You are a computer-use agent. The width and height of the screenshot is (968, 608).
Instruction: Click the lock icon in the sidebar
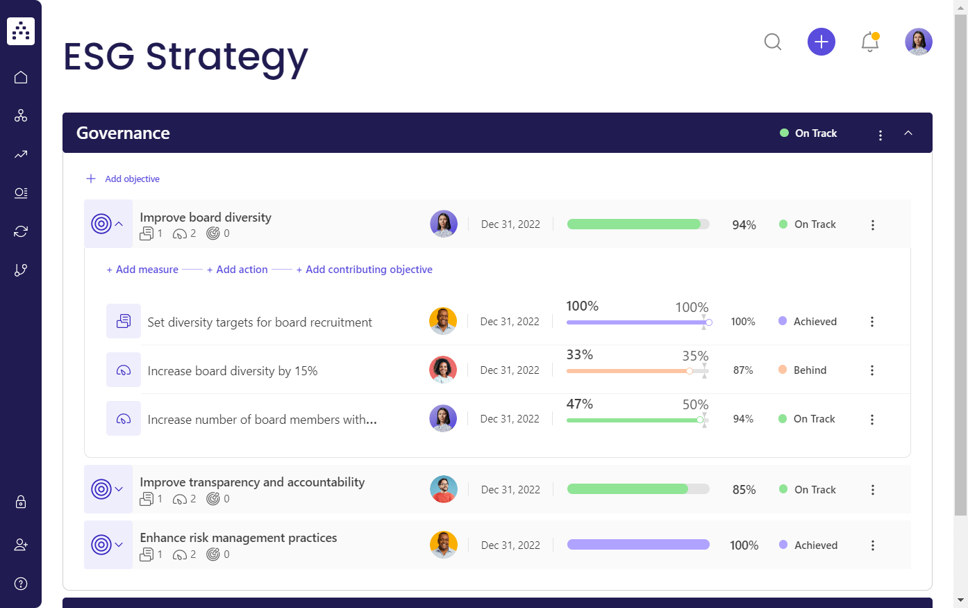click(21, 502)
